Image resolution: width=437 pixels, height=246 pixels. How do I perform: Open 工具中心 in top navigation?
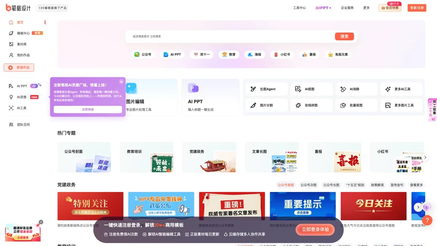tap(299, 8)
